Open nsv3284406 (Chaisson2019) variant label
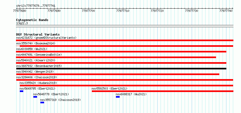The width and height of the screenshot is (241, 113). coord(37,77)
